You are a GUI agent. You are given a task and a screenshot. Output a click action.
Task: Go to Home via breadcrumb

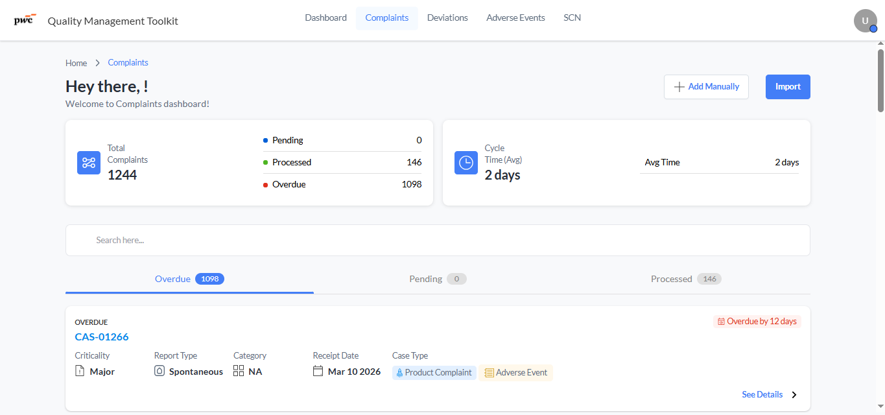(76, 63)
